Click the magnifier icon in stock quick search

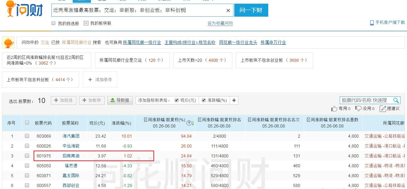tap(396, 100)
